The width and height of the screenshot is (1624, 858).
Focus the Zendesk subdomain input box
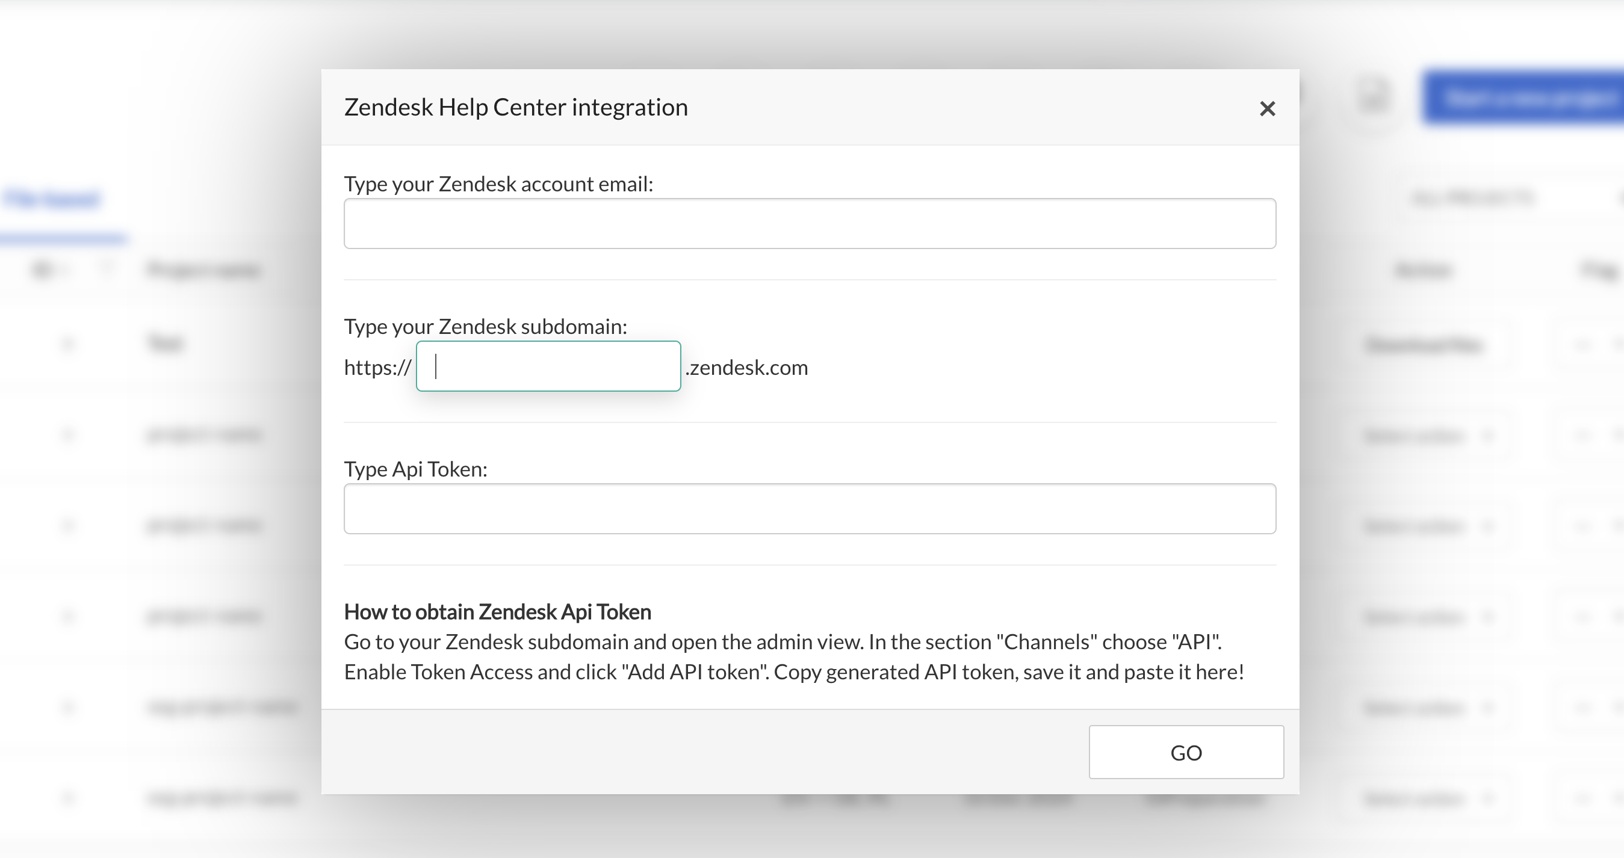coord(548,366)
